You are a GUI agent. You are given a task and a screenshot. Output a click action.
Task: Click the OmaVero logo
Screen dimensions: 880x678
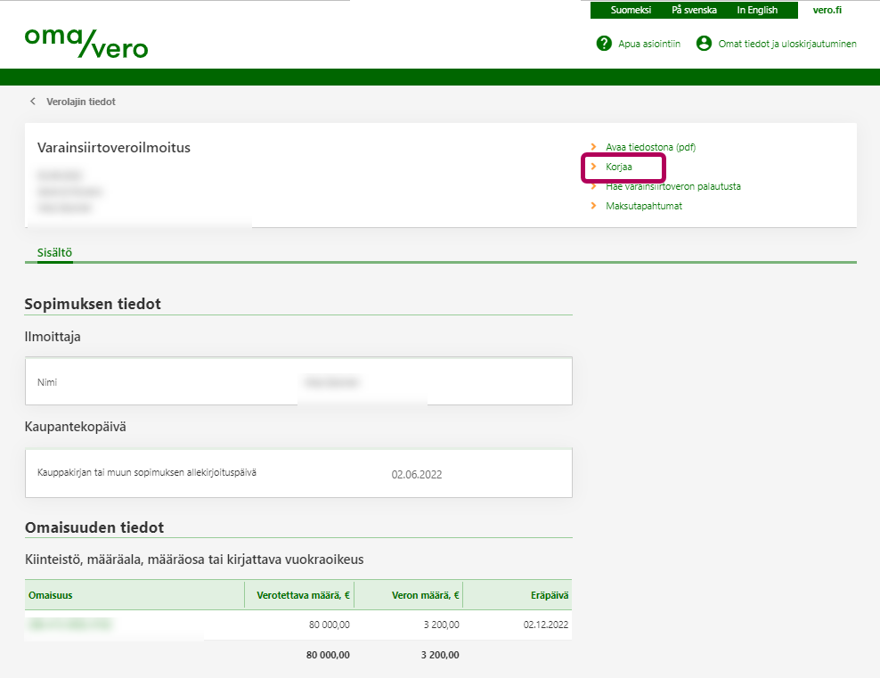(x=86, y=43)
